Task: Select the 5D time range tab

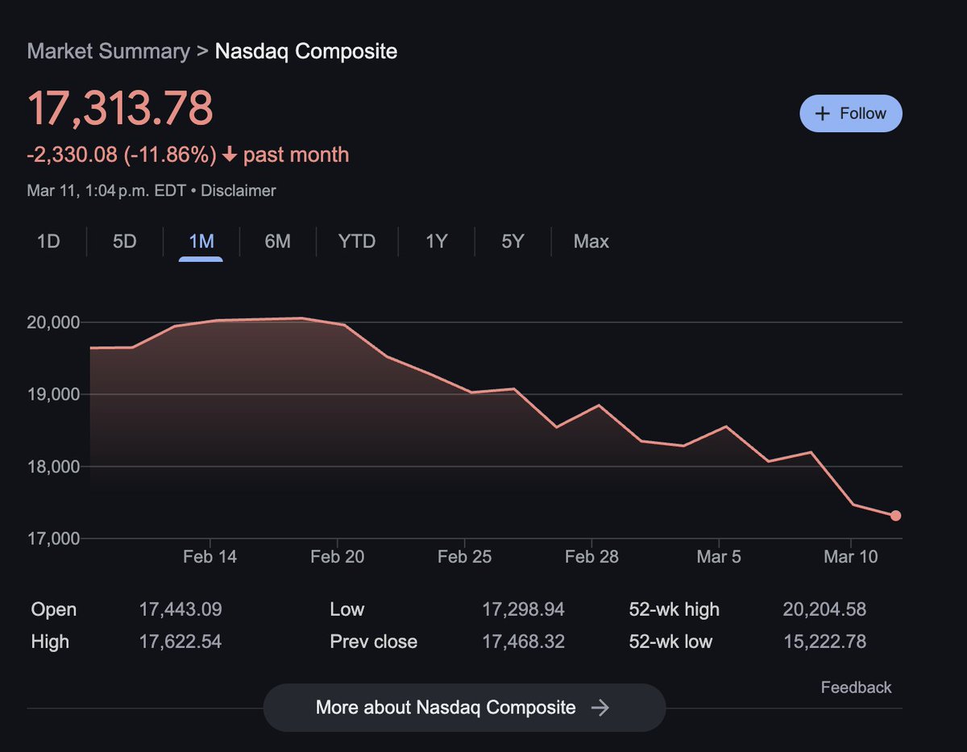Action: [x=122, y=241]
